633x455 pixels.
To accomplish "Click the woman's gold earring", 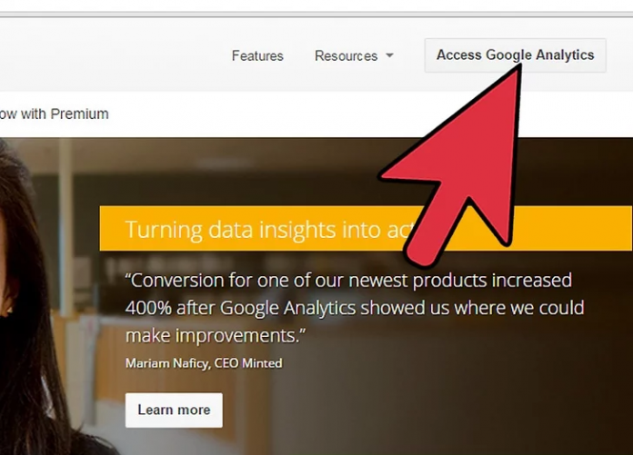I will point(9,310).
